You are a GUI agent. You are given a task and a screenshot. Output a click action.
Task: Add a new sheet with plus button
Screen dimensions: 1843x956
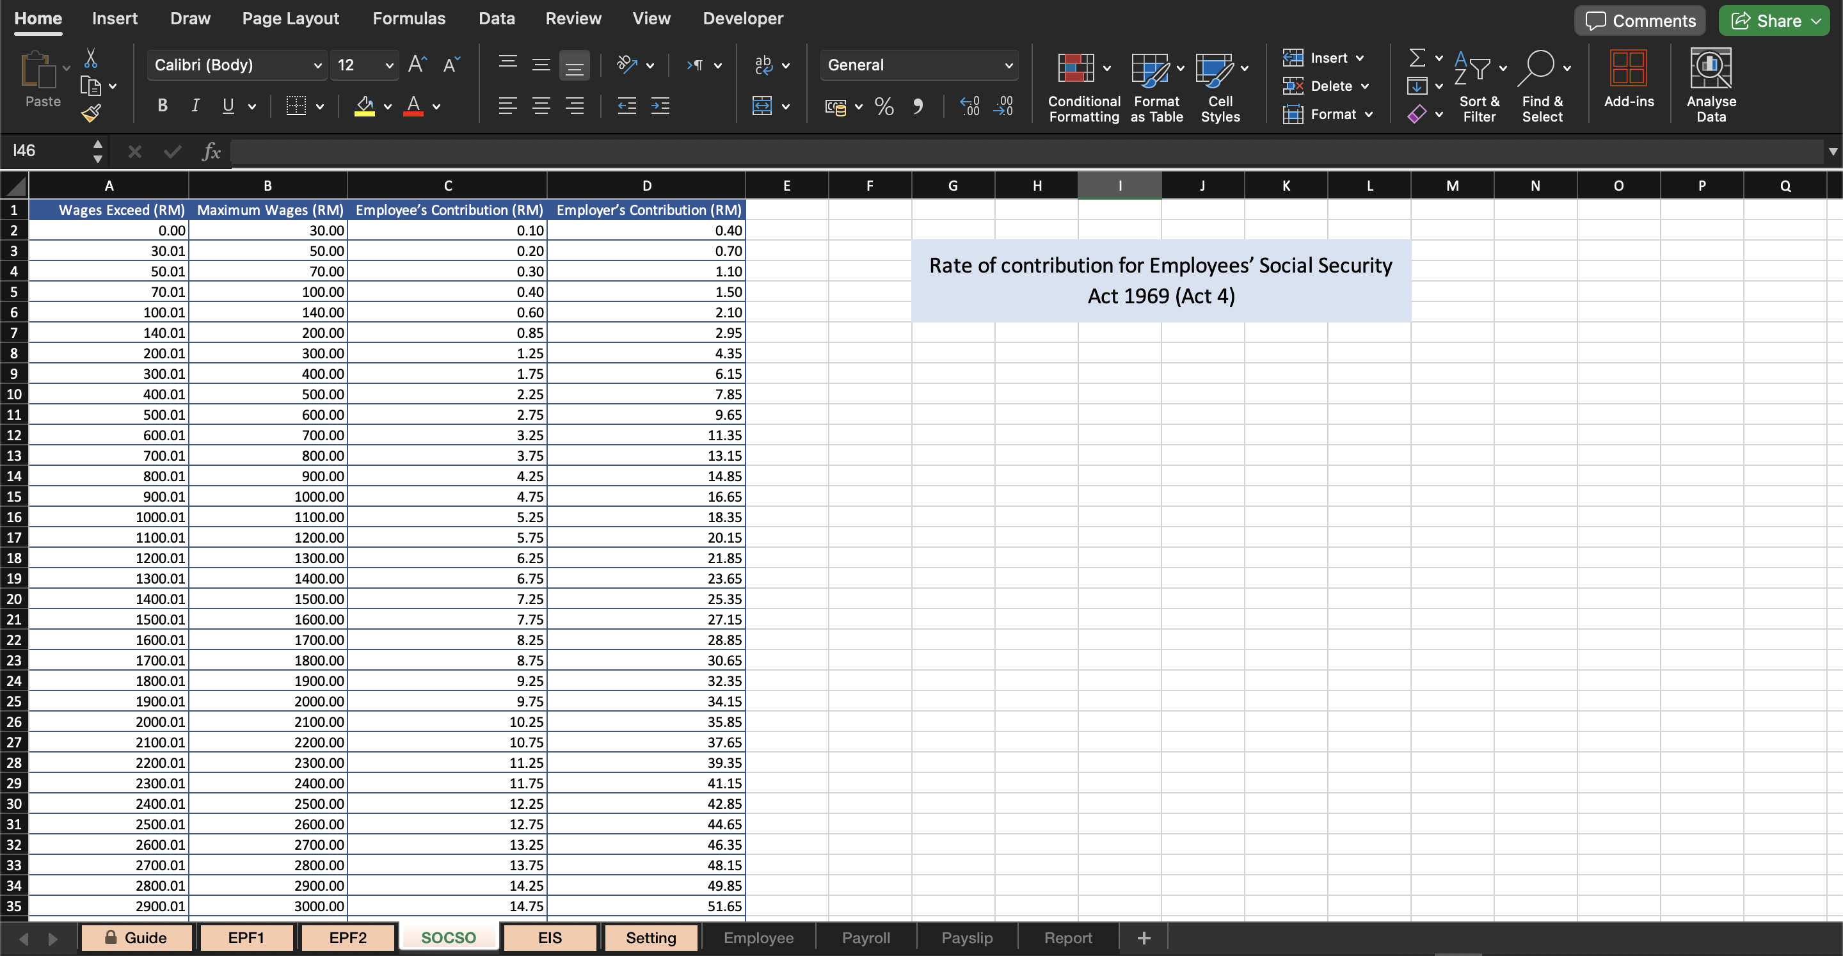tap(1144, 937)
